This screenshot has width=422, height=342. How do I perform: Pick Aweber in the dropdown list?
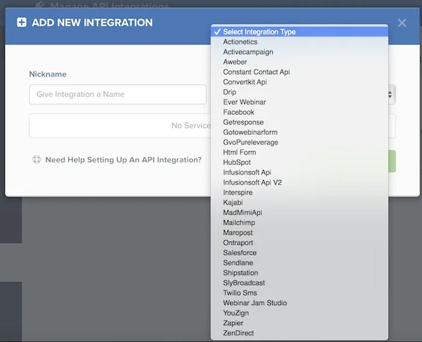(x=299, y=62)
